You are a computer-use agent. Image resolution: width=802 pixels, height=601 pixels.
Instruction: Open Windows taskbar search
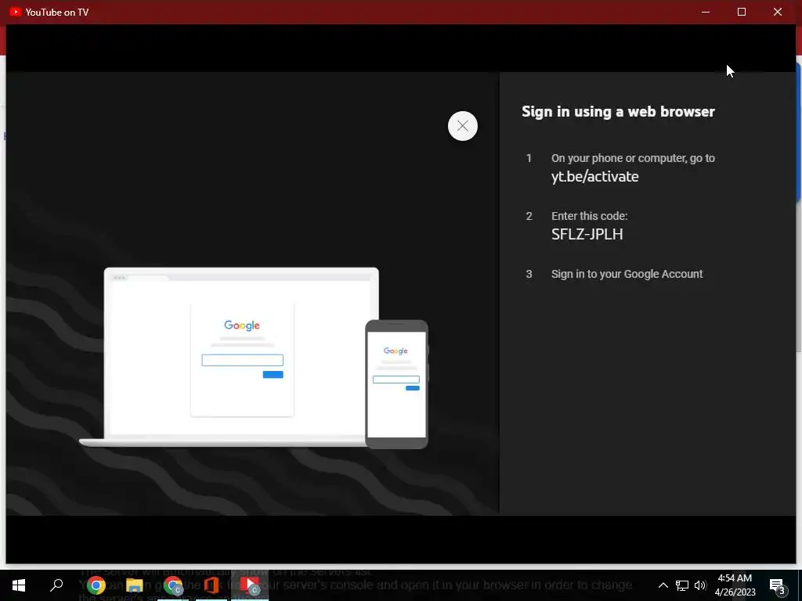[56, 585]
